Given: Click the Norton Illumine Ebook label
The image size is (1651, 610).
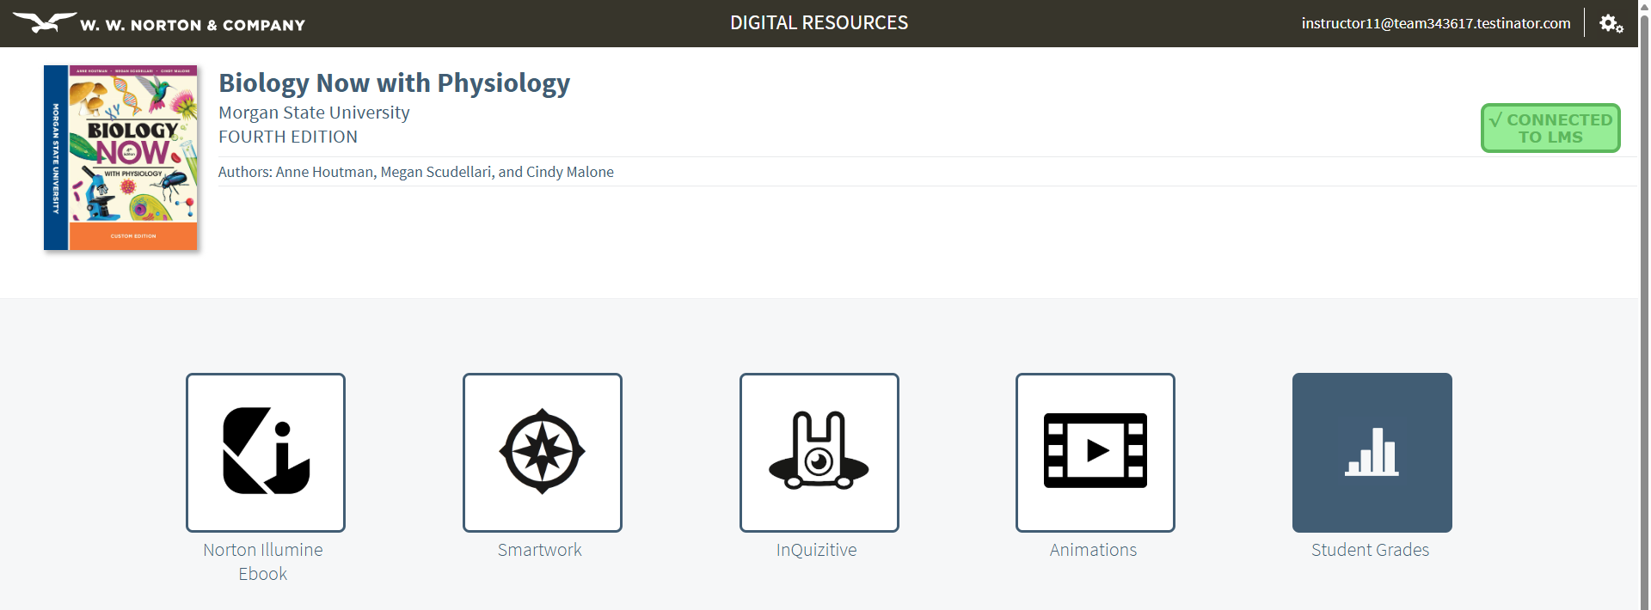Looking at the screenshot, I should coord(263,562).
